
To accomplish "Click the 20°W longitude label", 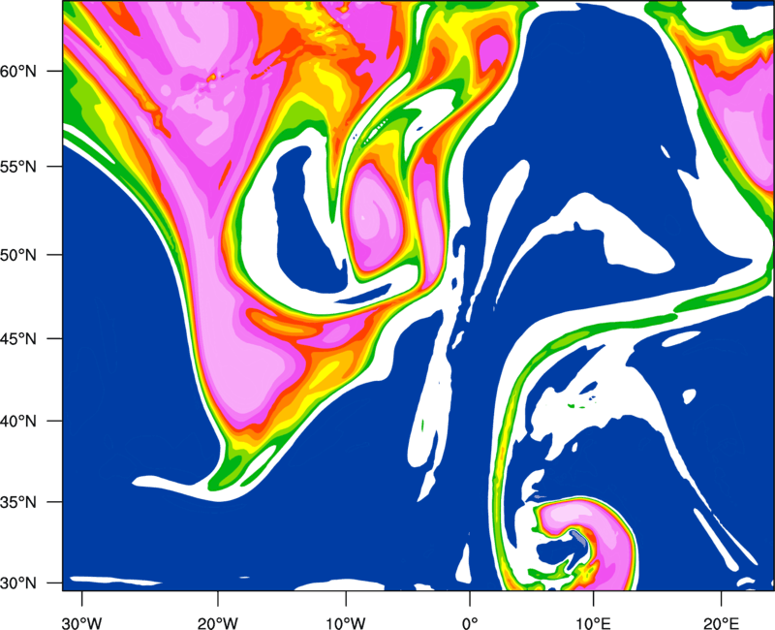I will [218, 623].
